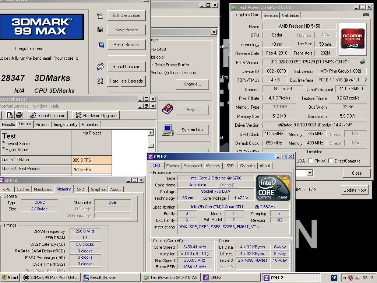The width and height of the screenshot is (377, 283).
Task: Switch to TechPowerUp GPU-Z taskbar item
Action: click(x=171, y=277)
